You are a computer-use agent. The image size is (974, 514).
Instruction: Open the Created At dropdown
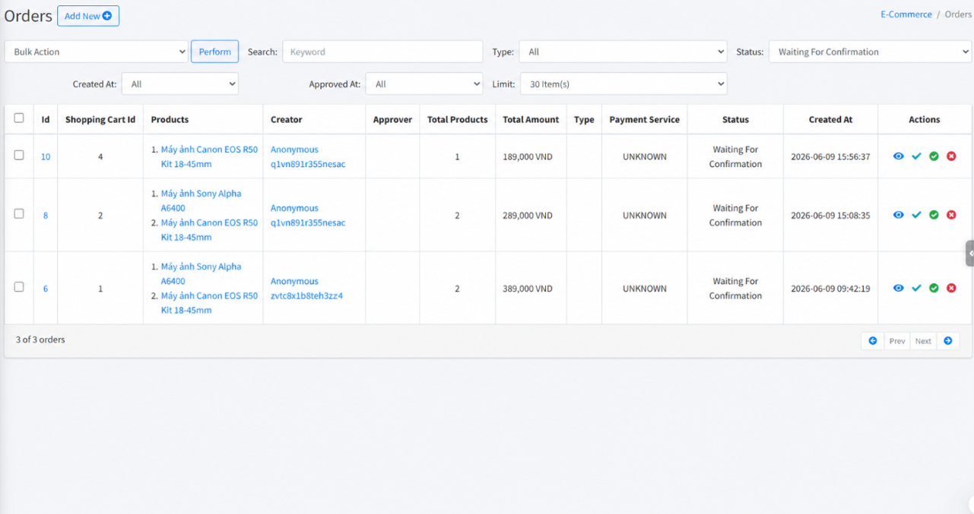[x=180, y=84]
